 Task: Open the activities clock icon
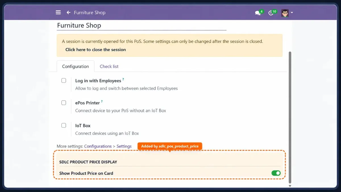point(271,13)
